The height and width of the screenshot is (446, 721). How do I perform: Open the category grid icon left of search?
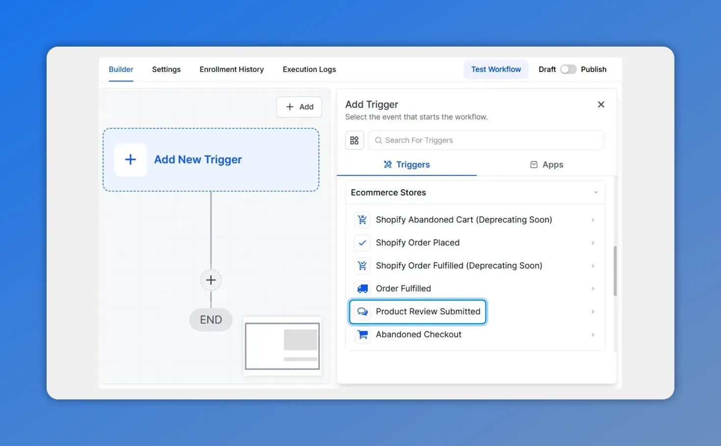coord(354,140)
